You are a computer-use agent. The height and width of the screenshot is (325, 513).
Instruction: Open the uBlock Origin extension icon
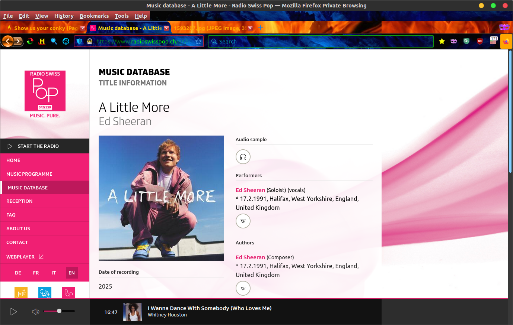(x=480, y=41)
